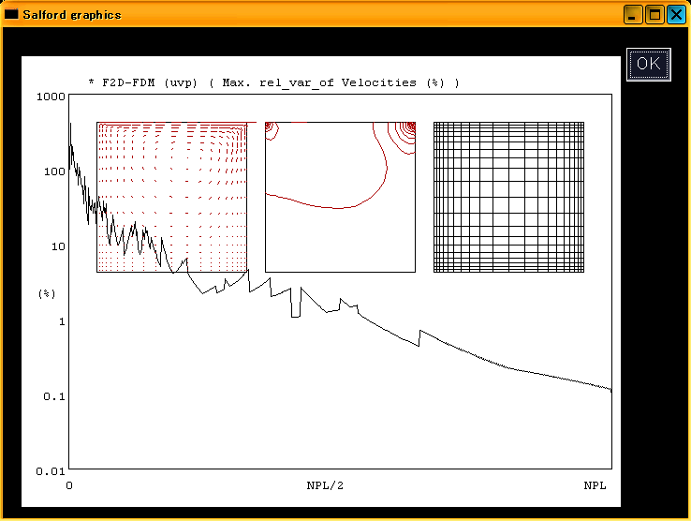Click the '0.1' y-axis label

point(54,396)
